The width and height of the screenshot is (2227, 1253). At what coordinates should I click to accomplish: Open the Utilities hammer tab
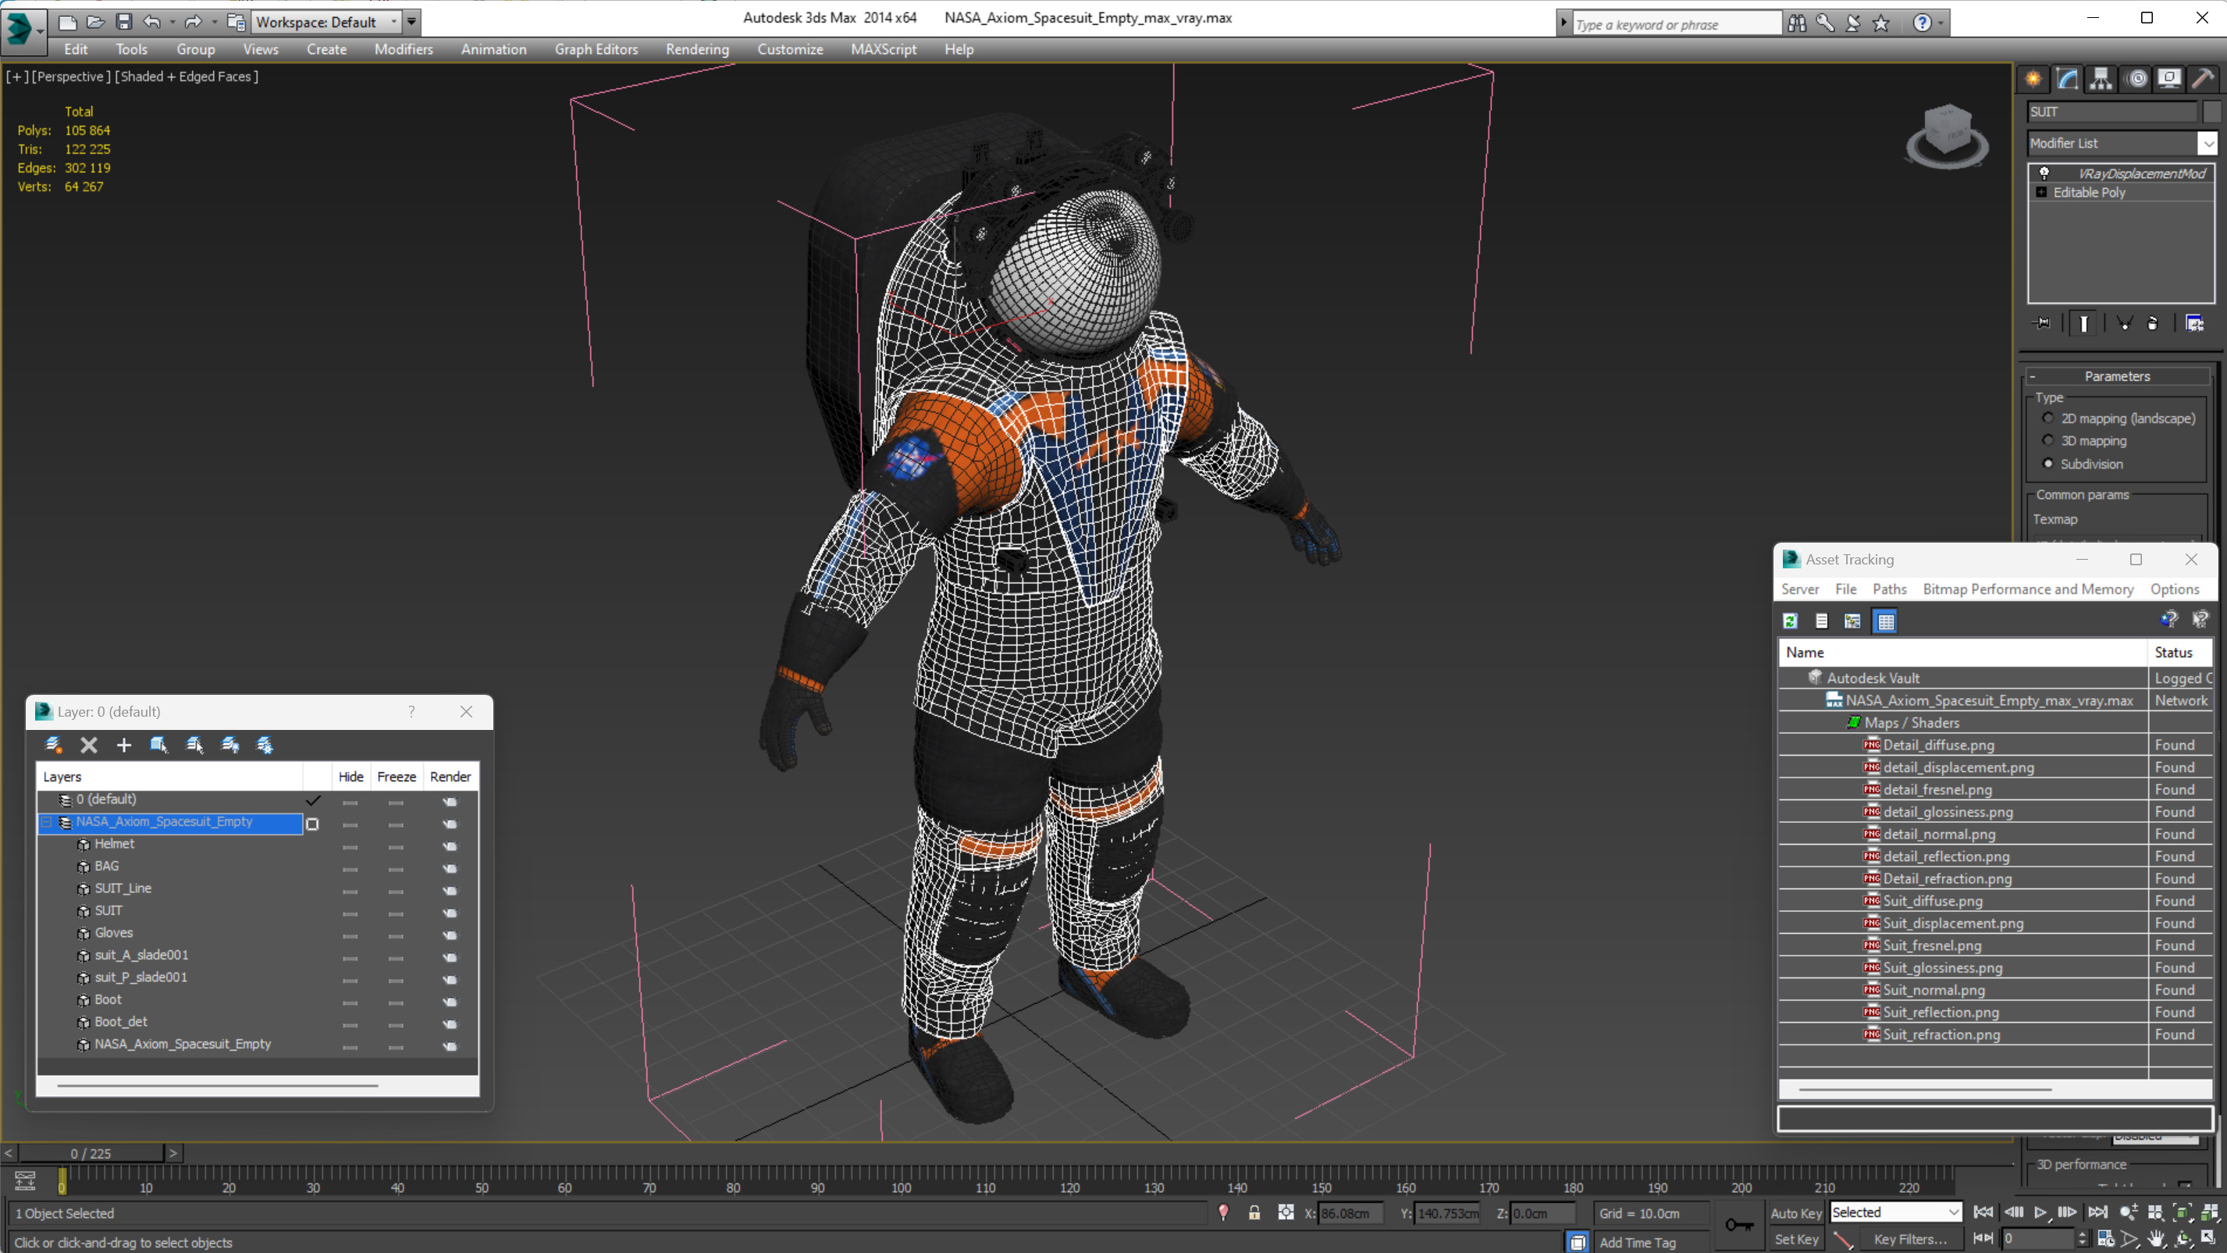point(2203,80)
